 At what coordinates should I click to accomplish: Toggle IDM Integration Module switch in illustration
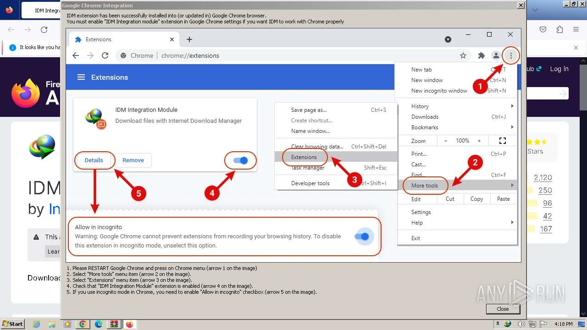240,160
